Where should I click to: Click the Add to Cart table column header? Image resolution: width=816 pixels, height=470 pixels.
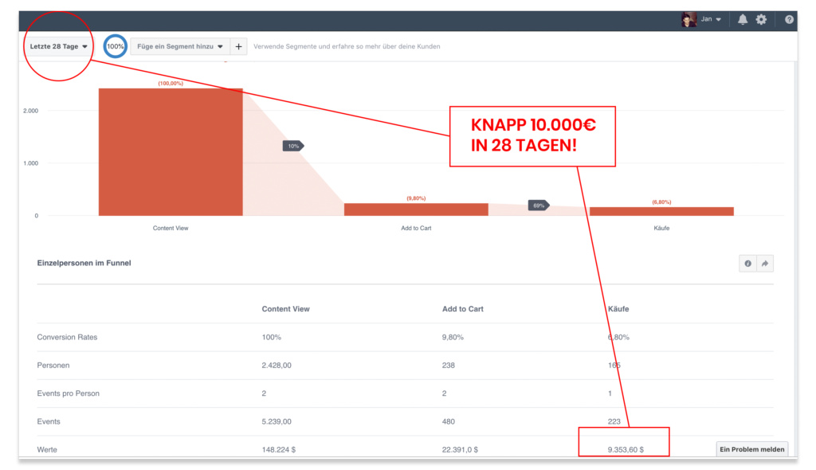463,308
